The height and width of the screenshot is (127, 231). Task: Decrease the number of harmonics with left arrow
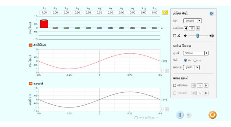coord(186,28)
